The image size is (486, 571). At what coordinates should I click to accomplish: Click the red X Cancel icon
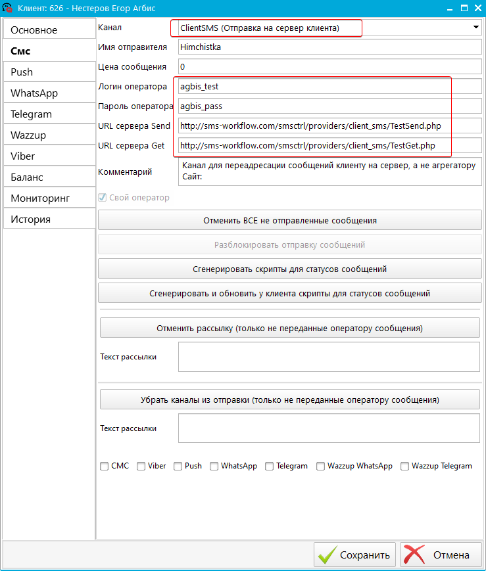(415, 555)
